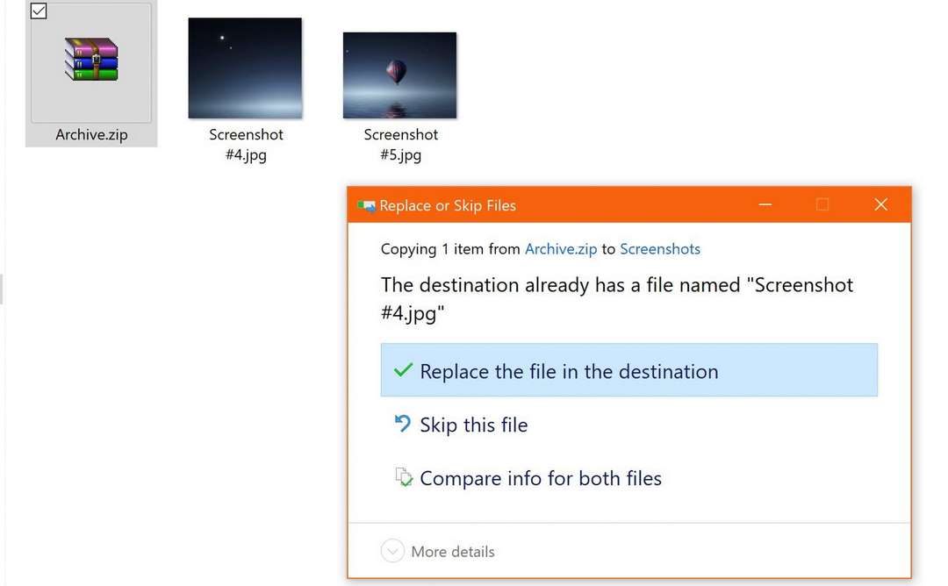The image size is (948, 586).
Task: Click the Screenshot #5.jpg file name
Action: pos(401,145)
